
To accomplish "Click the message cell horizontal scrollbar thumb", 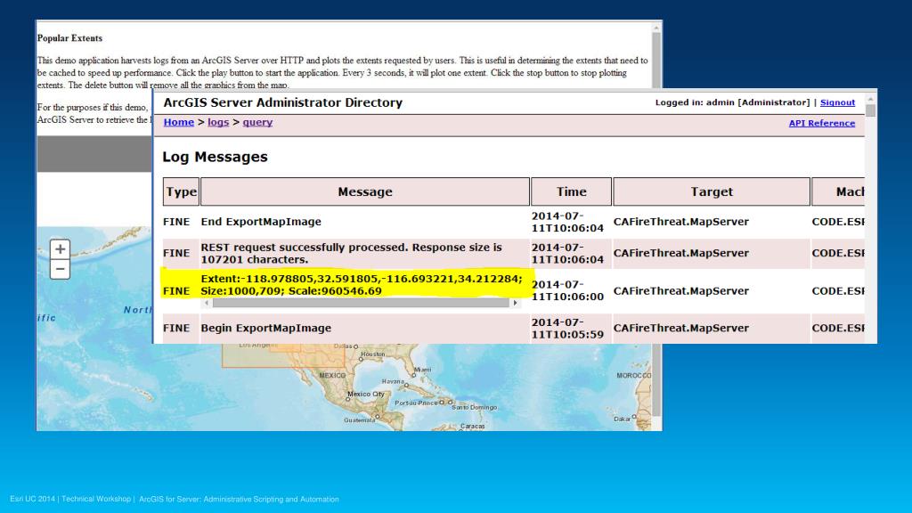I will tap(361, 303).
